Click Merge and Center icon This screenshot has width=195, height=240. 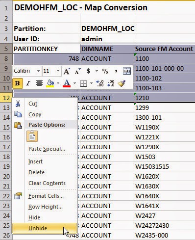click(127, 71)
